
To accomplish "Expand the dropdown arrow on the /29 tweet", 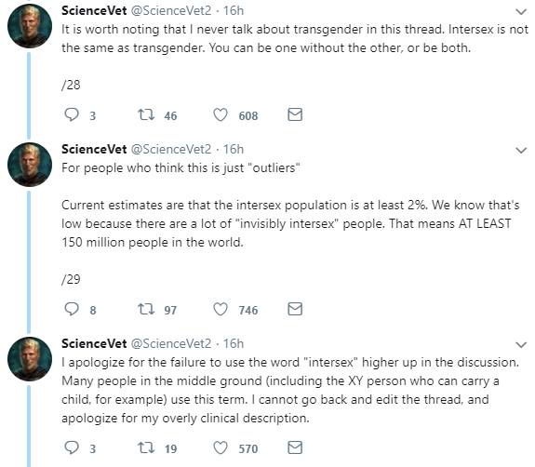I will [521, 151].
